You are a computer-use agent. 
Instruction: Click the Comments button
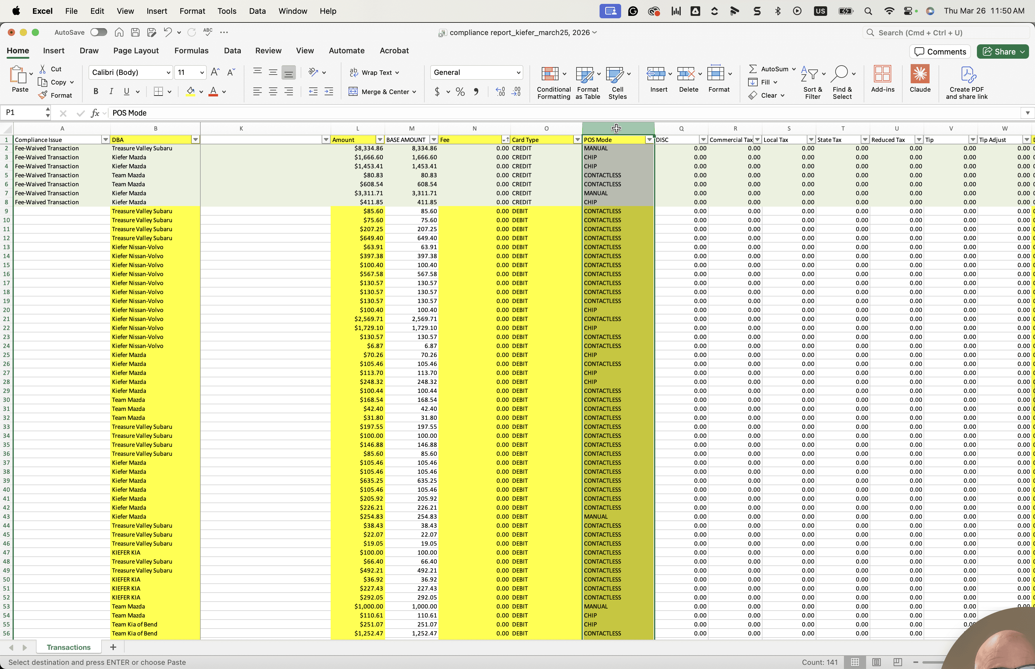click(940, 52)
